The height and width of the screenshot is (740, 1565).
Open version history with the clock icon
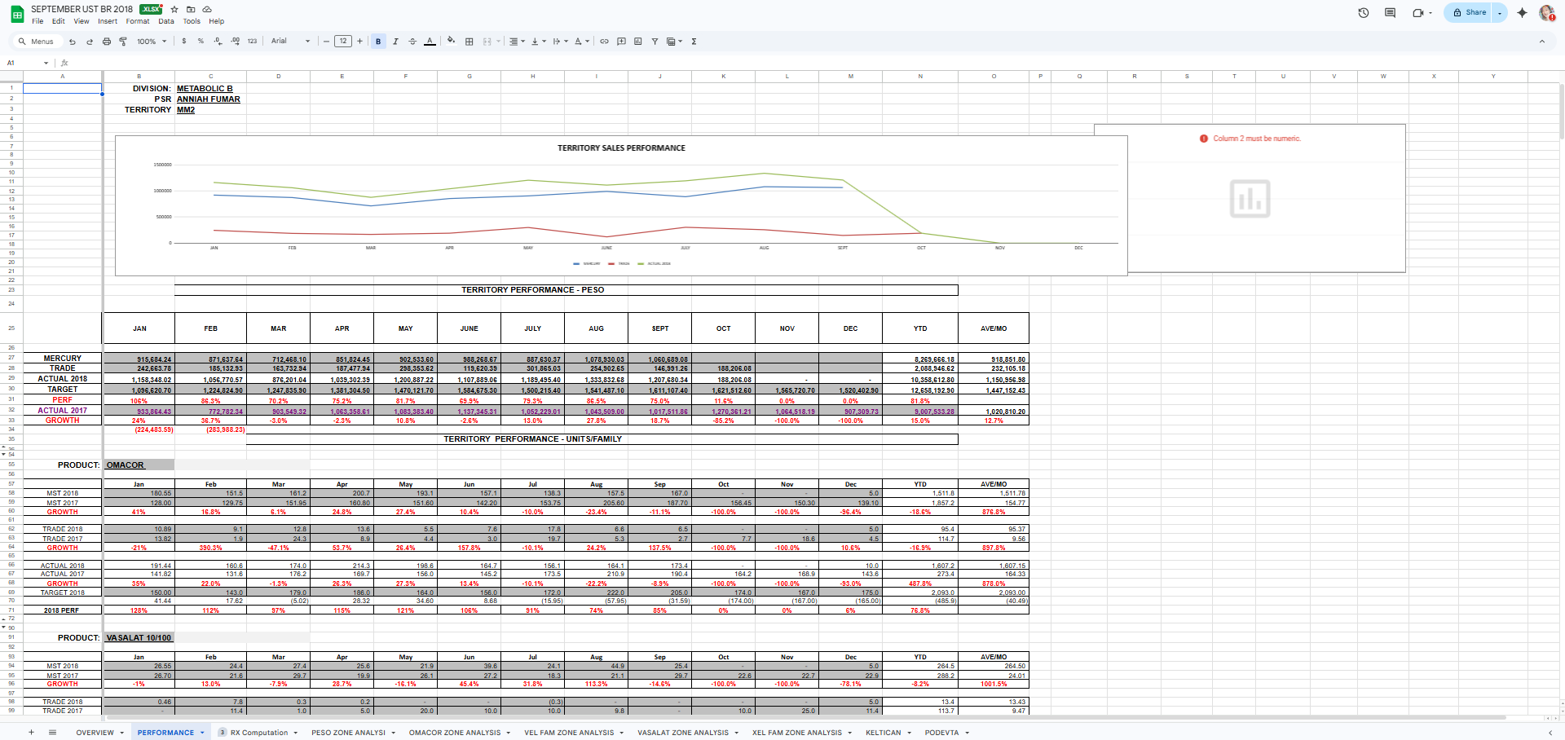click(1364, 13)
